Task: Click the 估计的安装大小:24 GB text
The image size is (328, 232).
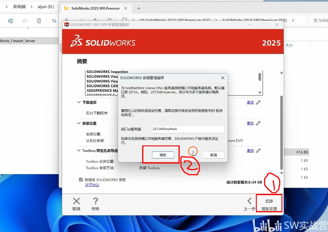Action: point(244,182)
